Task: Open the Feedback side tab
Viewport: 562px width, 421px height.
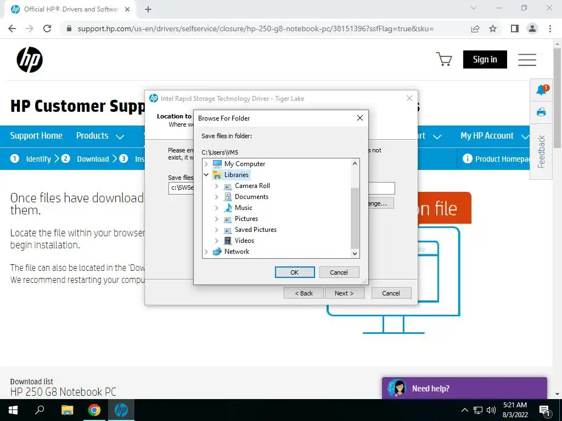Action: coord(541,151)
